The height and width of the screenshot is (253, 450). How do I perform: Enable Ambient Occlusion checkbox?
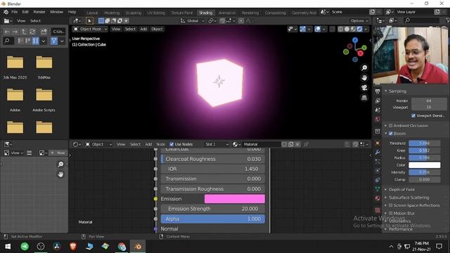click(391, 126)
